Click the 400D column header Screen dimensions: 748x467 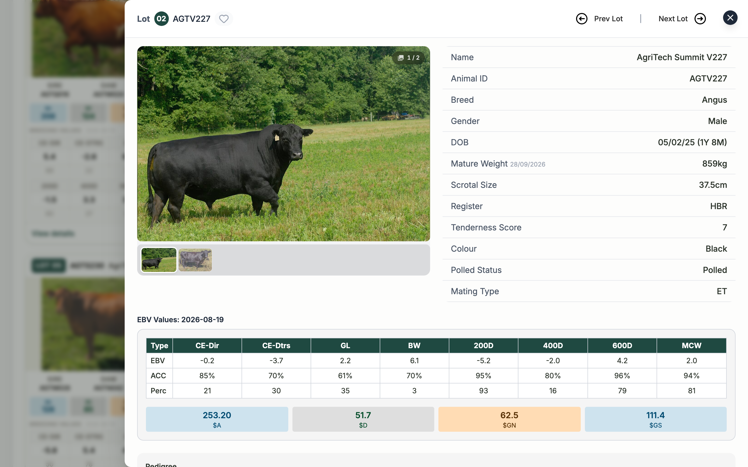click(553, 346)
